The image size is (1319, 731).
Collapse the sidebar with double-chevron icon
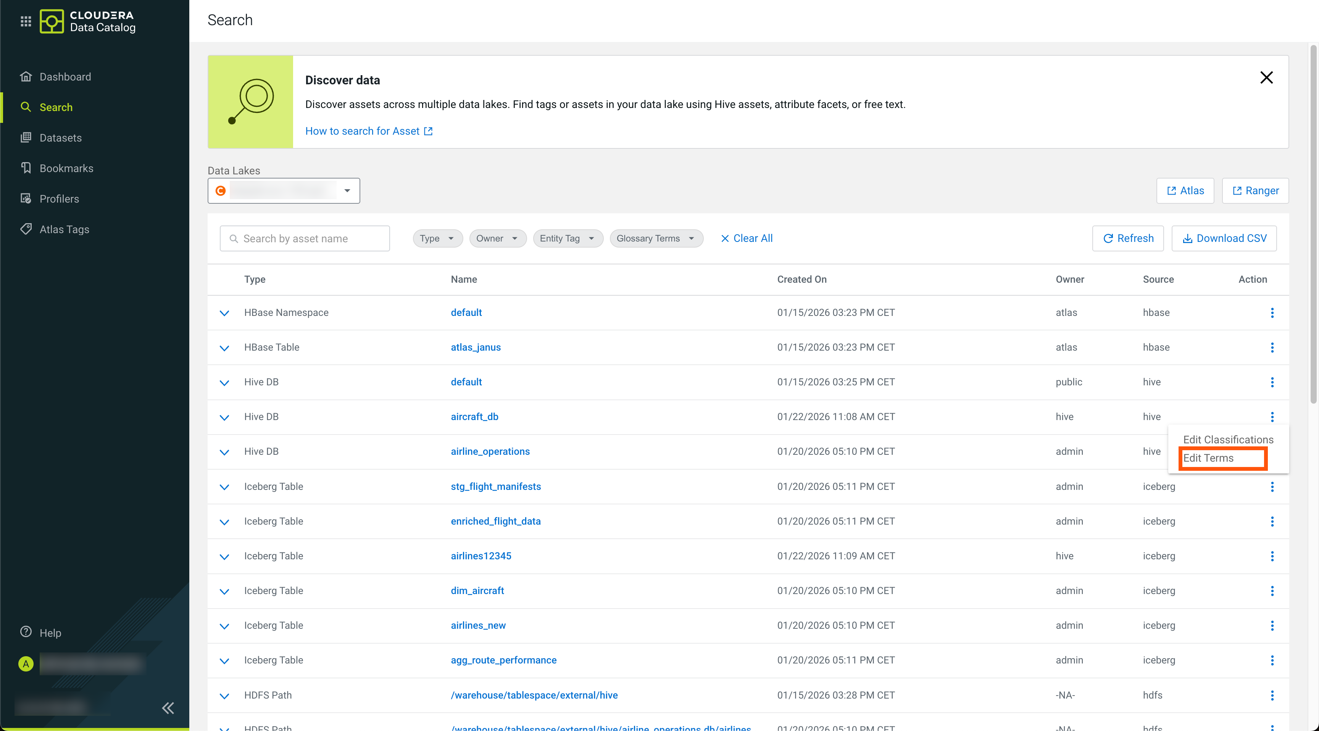168,708
